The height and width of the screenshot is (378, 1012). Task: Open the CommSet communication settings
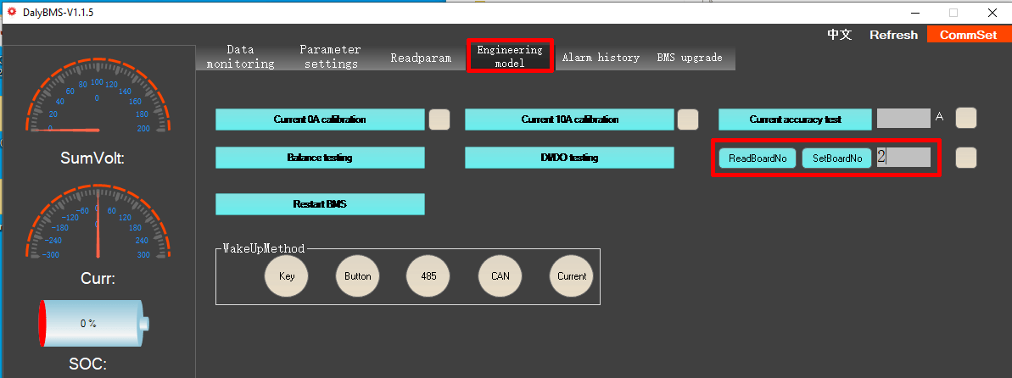click(969, 35)
